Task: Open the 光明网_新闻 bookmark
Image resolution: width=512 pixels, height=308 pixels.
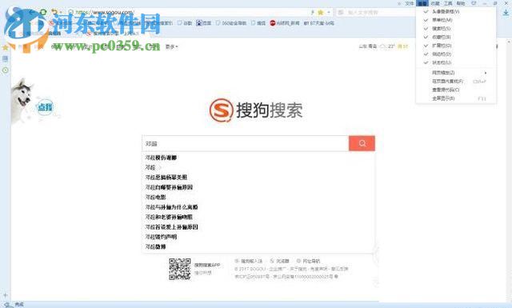Action: [285, 23]
